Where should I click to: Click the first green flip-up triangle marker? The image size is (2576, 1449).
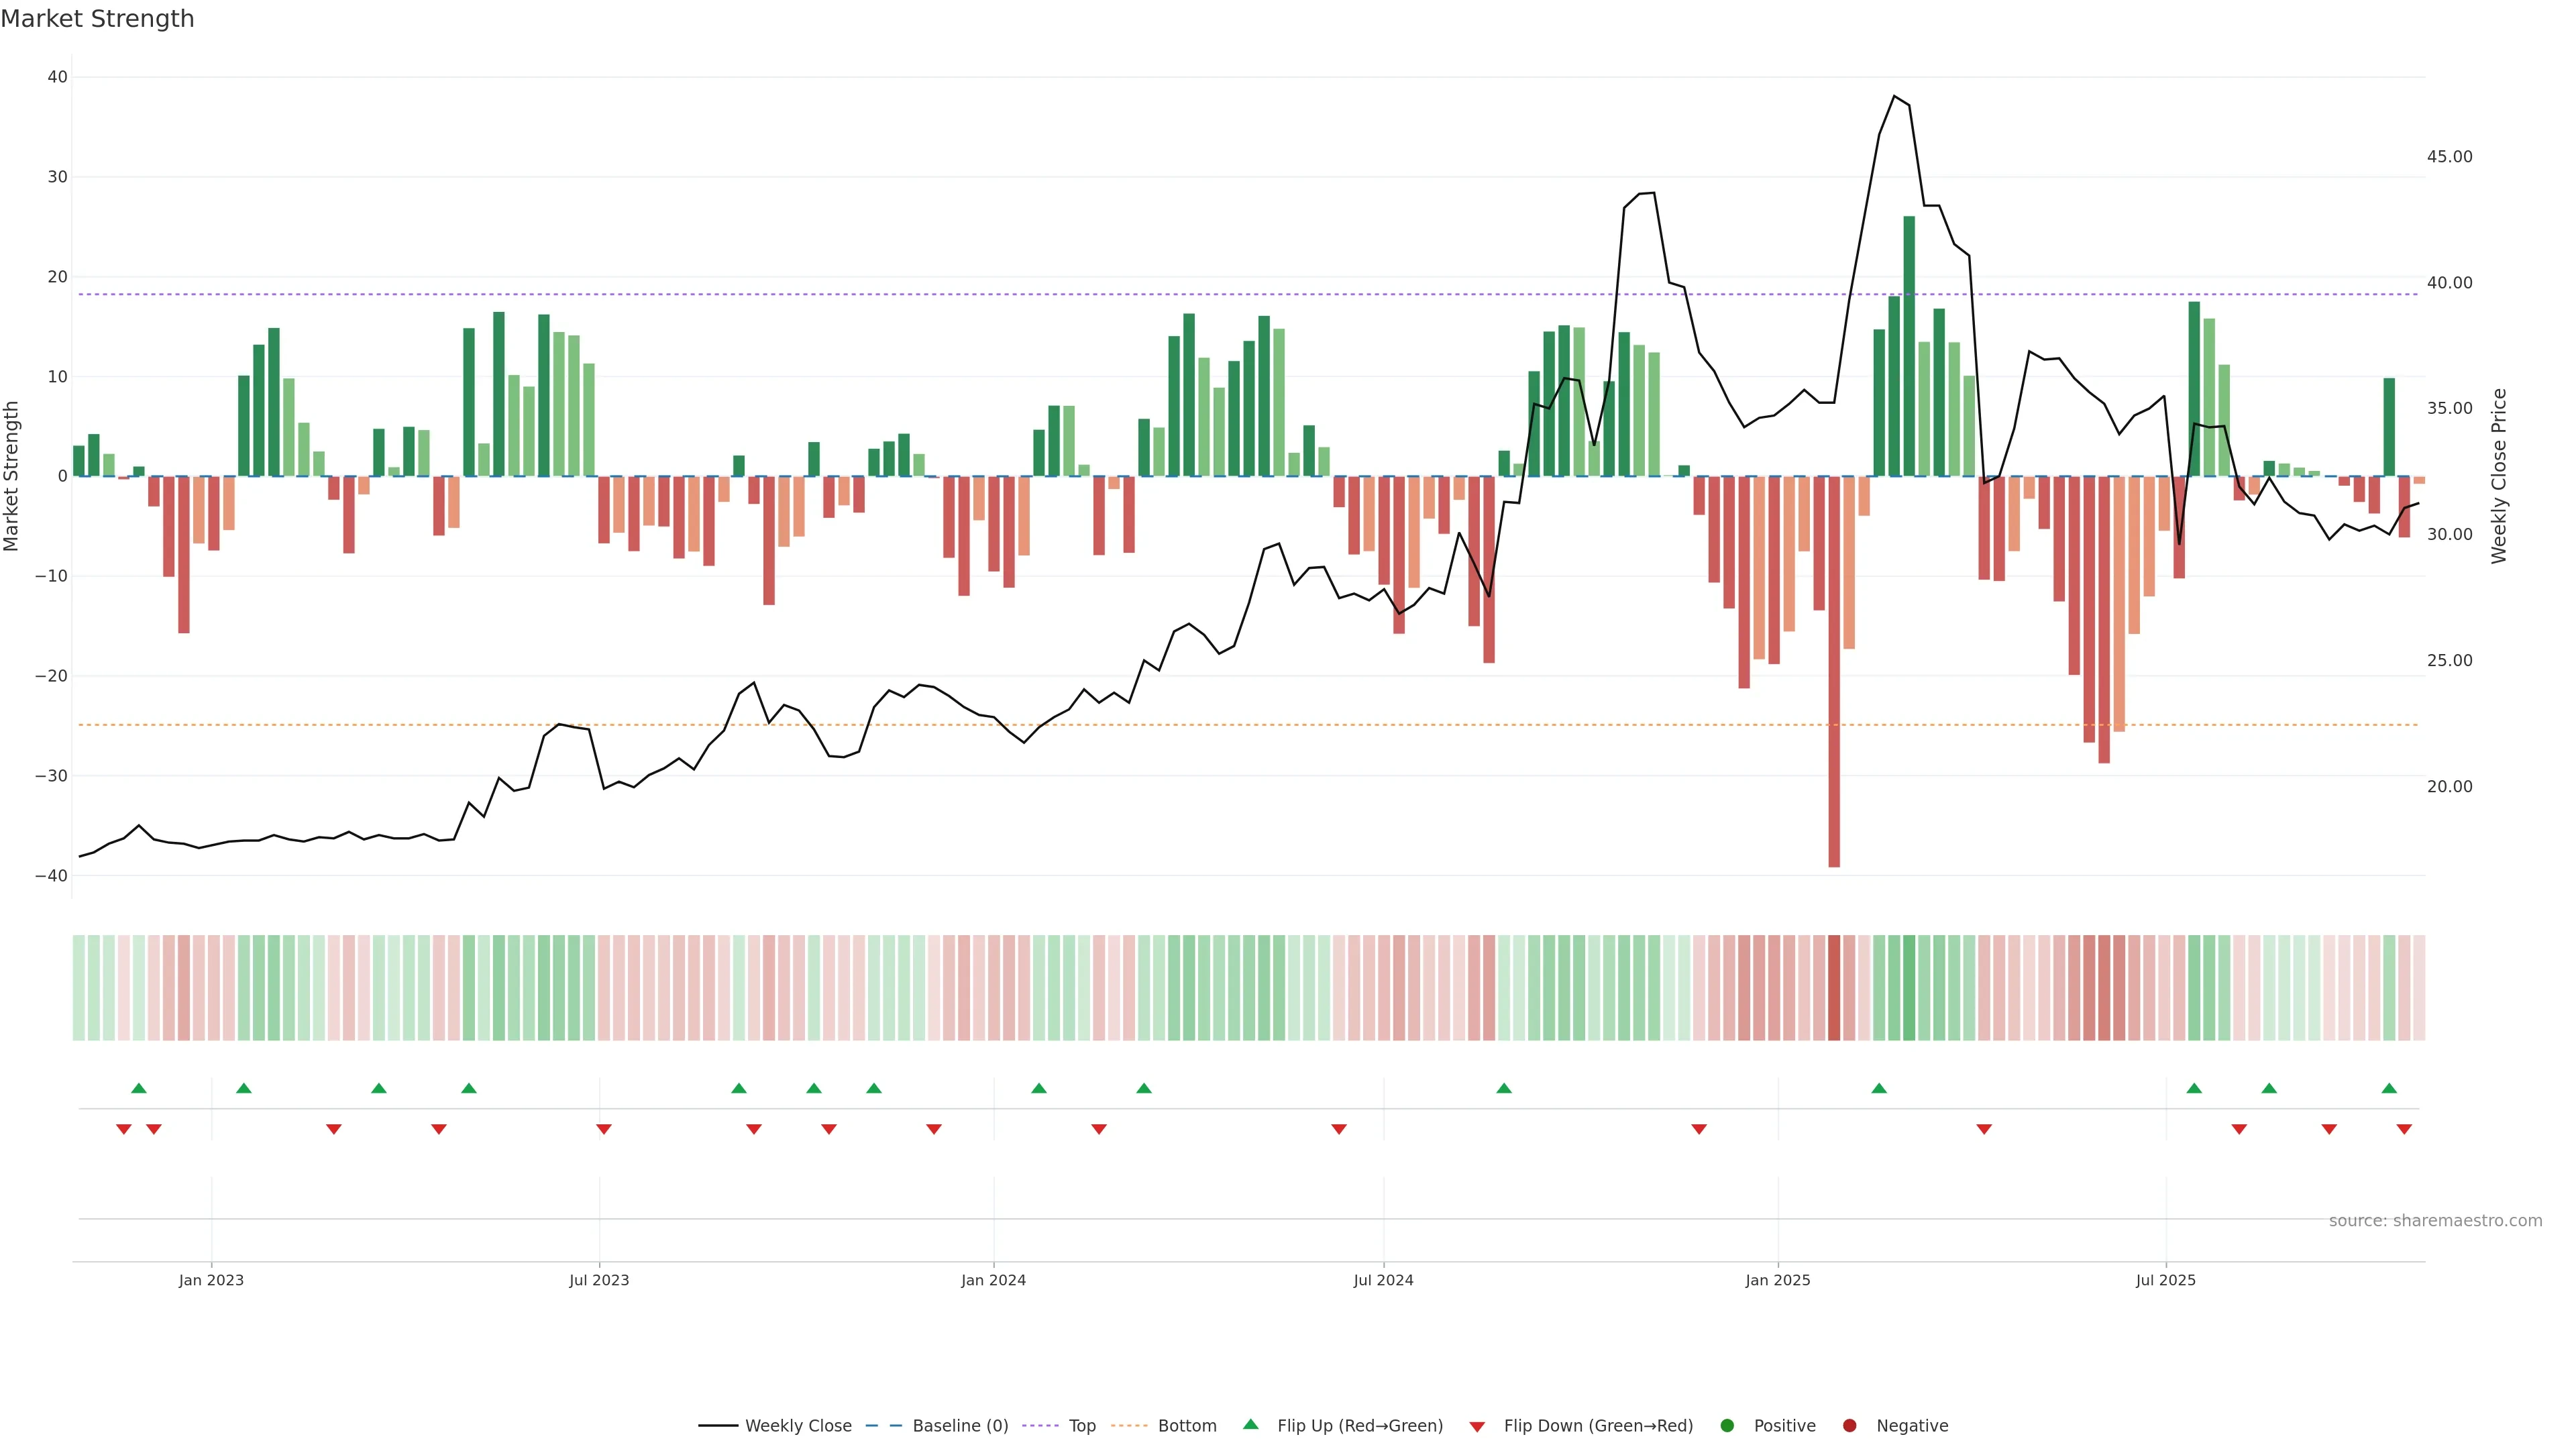139,1088
